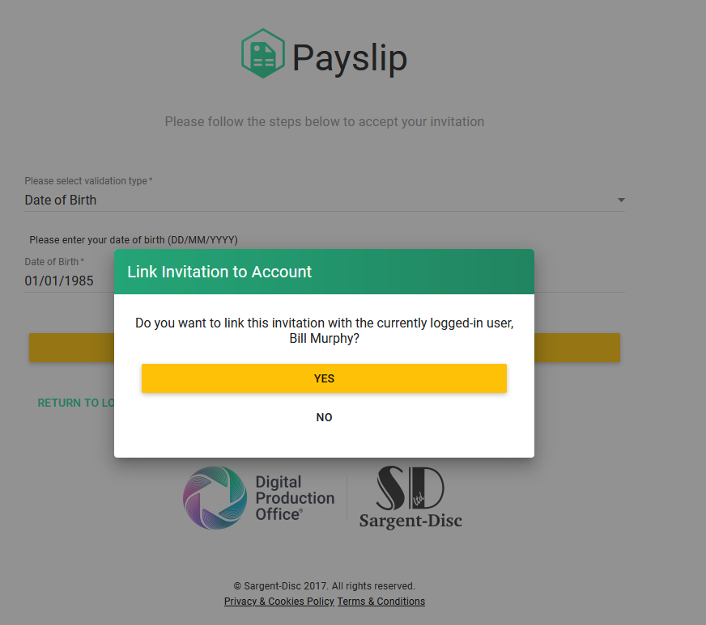Viewport: 706px width, 625px height.
Task: Click the Sargent-Disc 2017 copyright notice
Action: click(324, 586)
